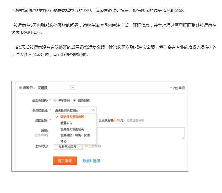Choose 包裹破损、缺失、发错 from the list

tap(75, 135)
